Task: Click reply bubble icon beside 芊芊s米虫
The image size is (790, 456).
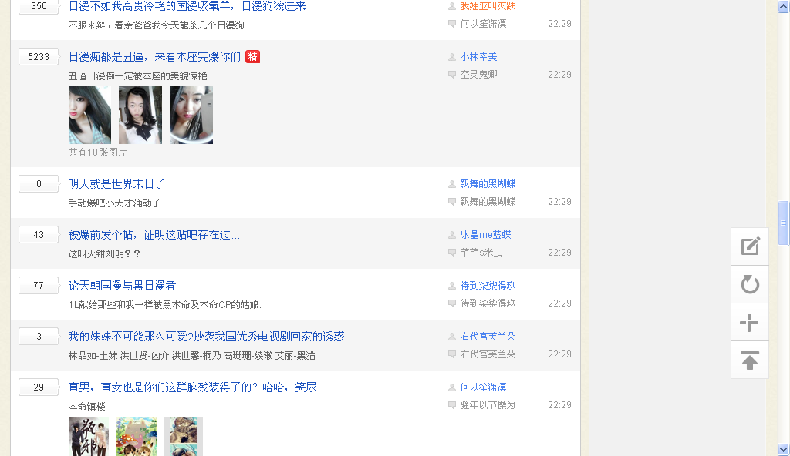Action: [452, 253]
